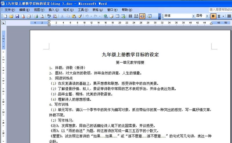Save the document with the floppy icon
Image resolution: width=232 pixels, height=143 pixels.
pos(17,16)
